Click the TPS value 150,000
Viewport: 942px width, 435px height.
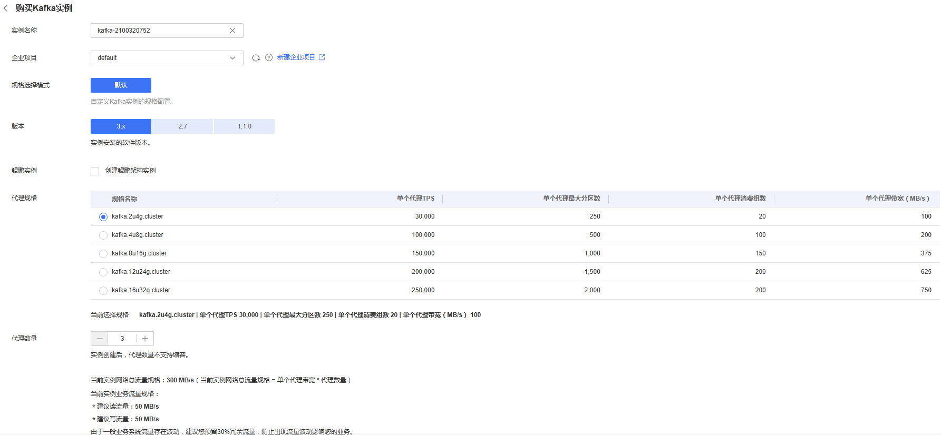point(423,253)
